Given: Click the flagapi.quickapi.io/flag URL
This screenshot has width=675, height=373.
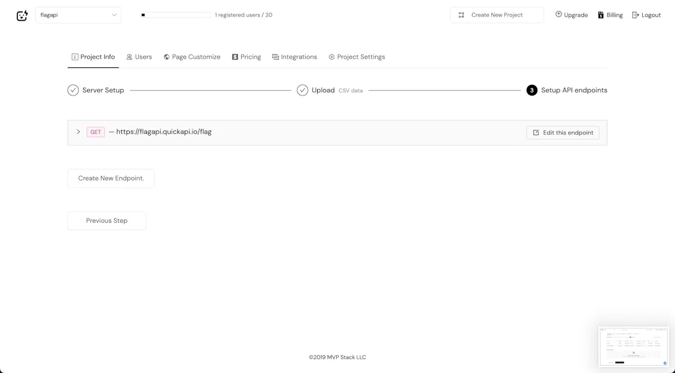Looking at the screenshot, I should [163, 132].
